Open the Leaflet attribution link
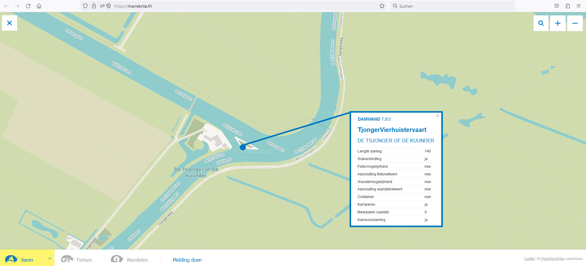The image size is (586, 266). tap(529, 259)
